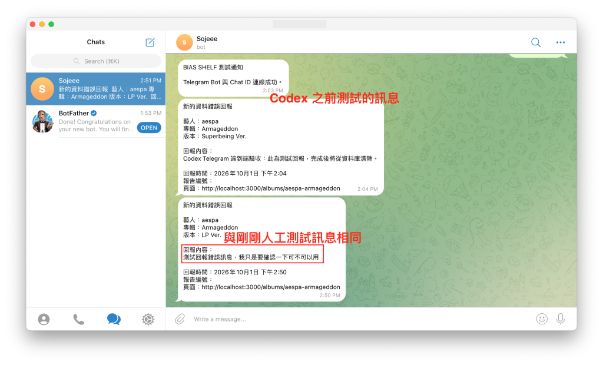Image resolution: width=603 pixels, height=365 pixels.
Task: Click the OPEN button on BotFather
Action: [x=149, y=128]
